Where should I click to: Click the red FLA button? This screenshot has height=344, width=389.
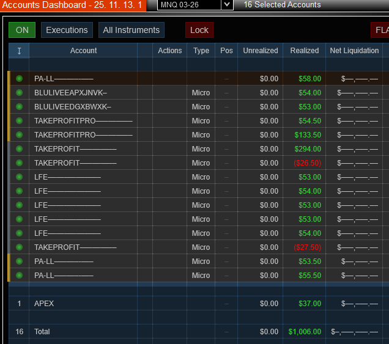[x=380, y=30]
